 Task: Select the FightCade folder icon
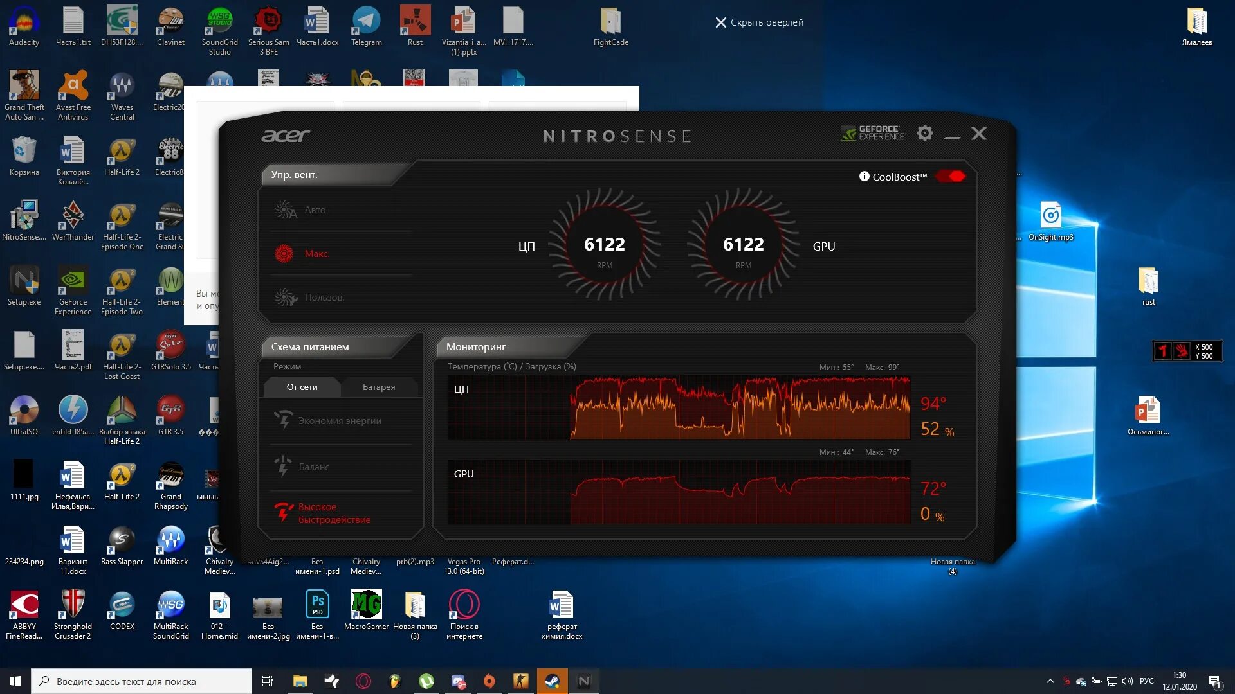(610, 27)
